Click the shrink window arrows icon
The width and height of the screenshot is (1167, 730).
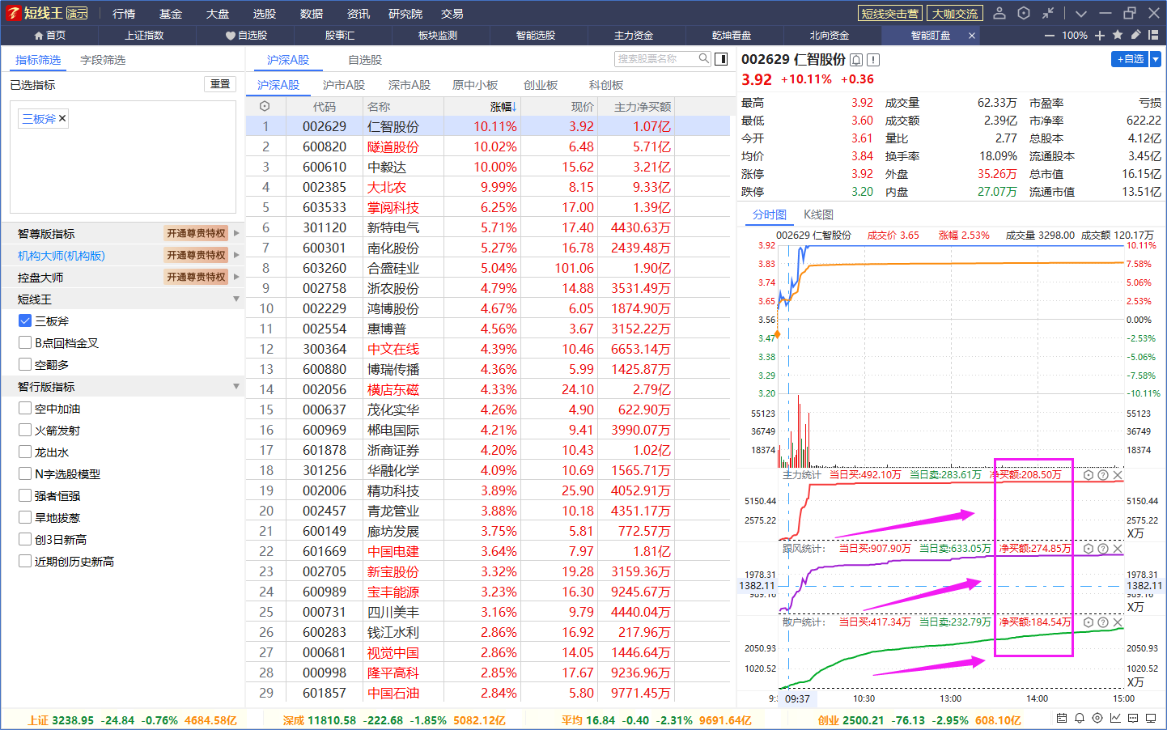pos(1048,13)
